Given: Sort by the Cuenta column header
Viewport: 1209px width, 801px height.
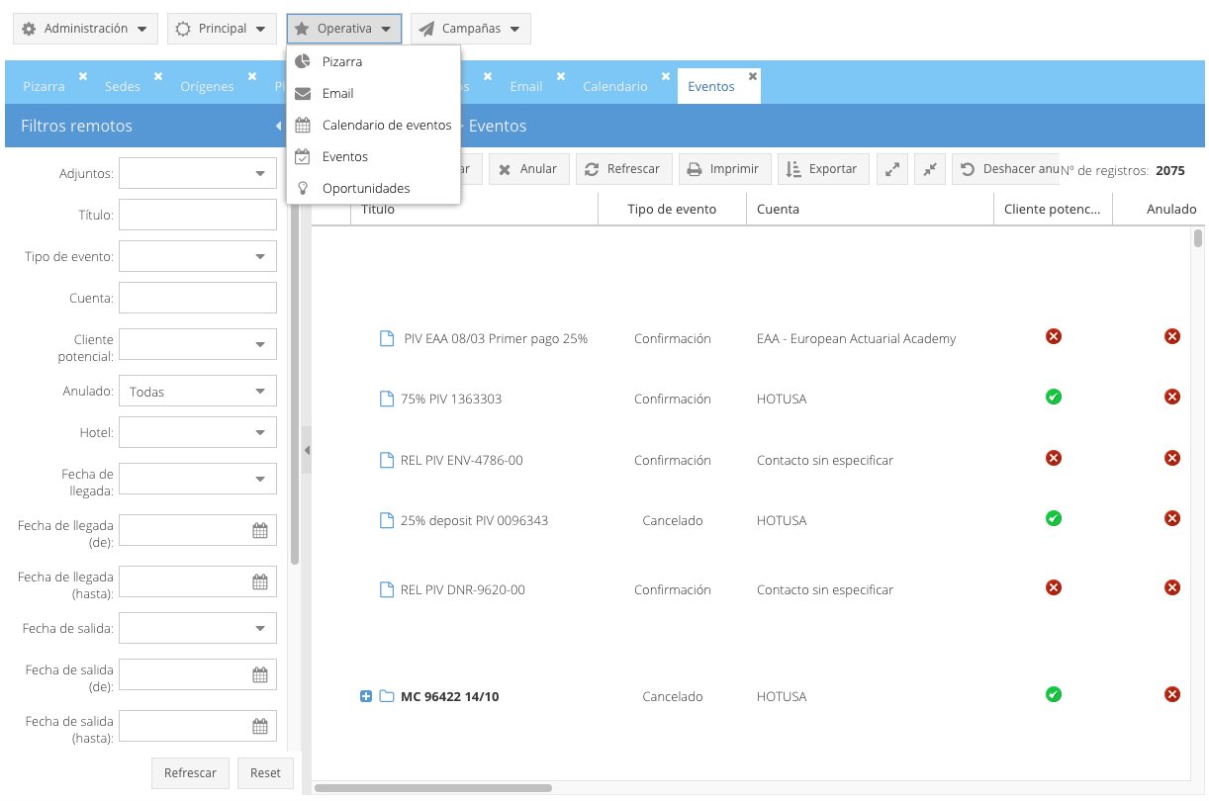Looking at the screenshot, I should [x=870, y=209].
